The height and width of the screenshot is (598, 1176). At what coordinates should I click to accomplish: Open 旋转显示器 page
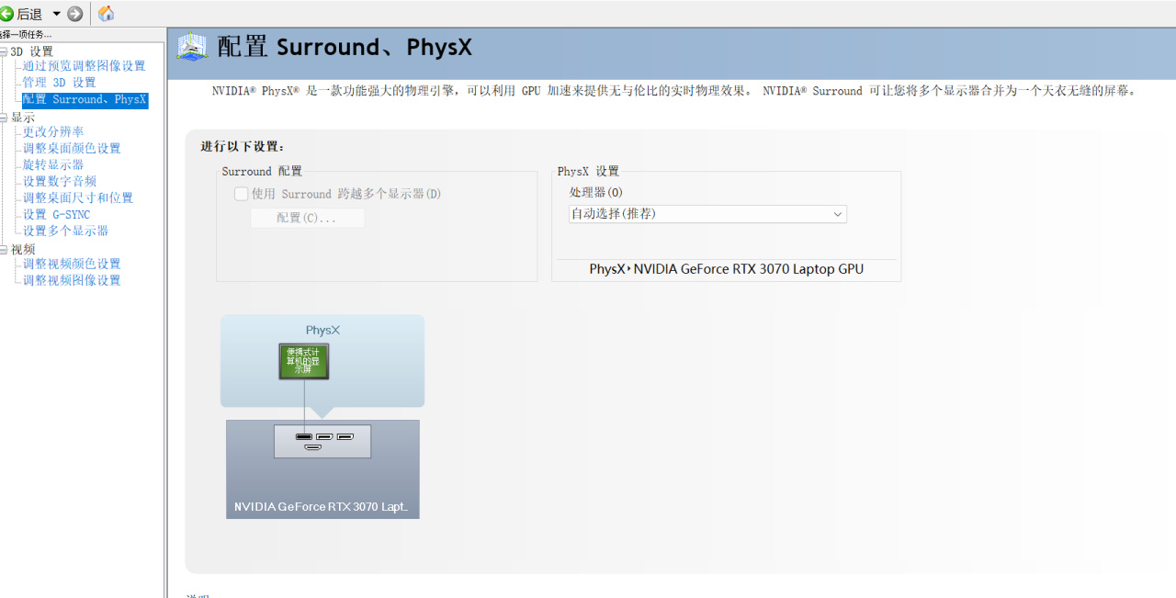point(53,165)
